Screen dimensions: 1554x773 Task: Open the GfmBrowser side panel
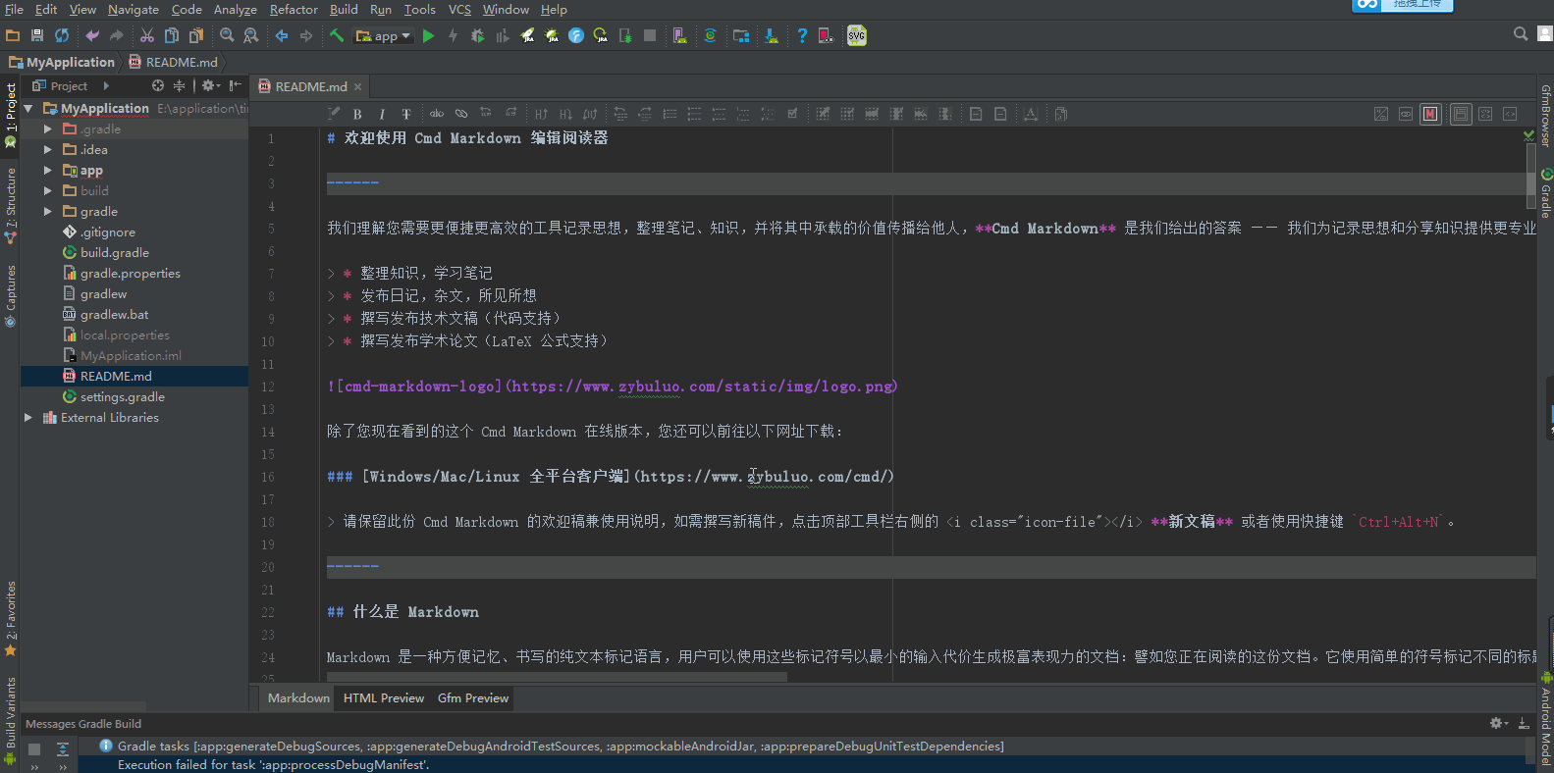click(1545, 116)
